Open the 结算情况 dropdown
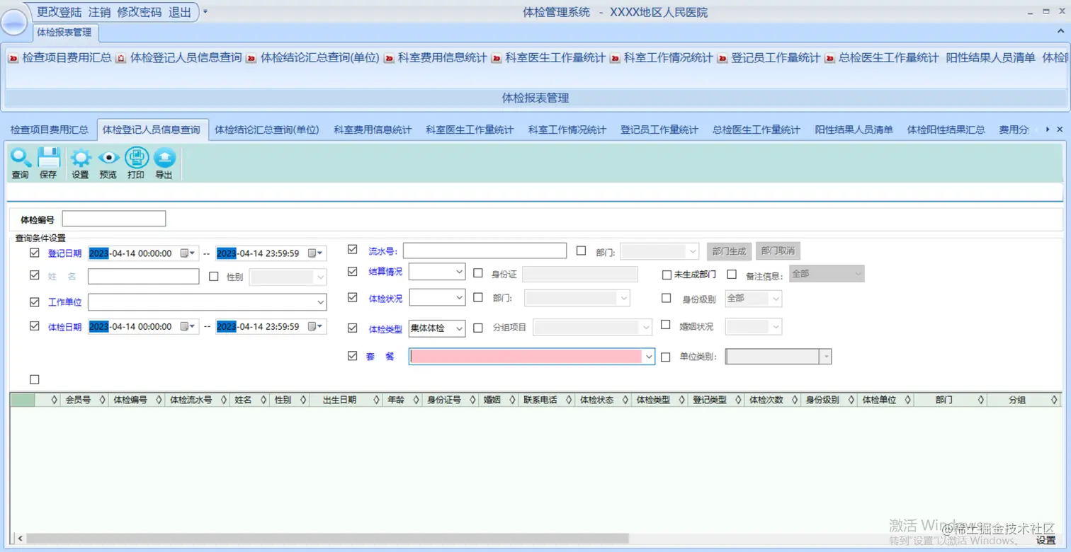This screenshot has width=1071, height=552. coord(459,272)
